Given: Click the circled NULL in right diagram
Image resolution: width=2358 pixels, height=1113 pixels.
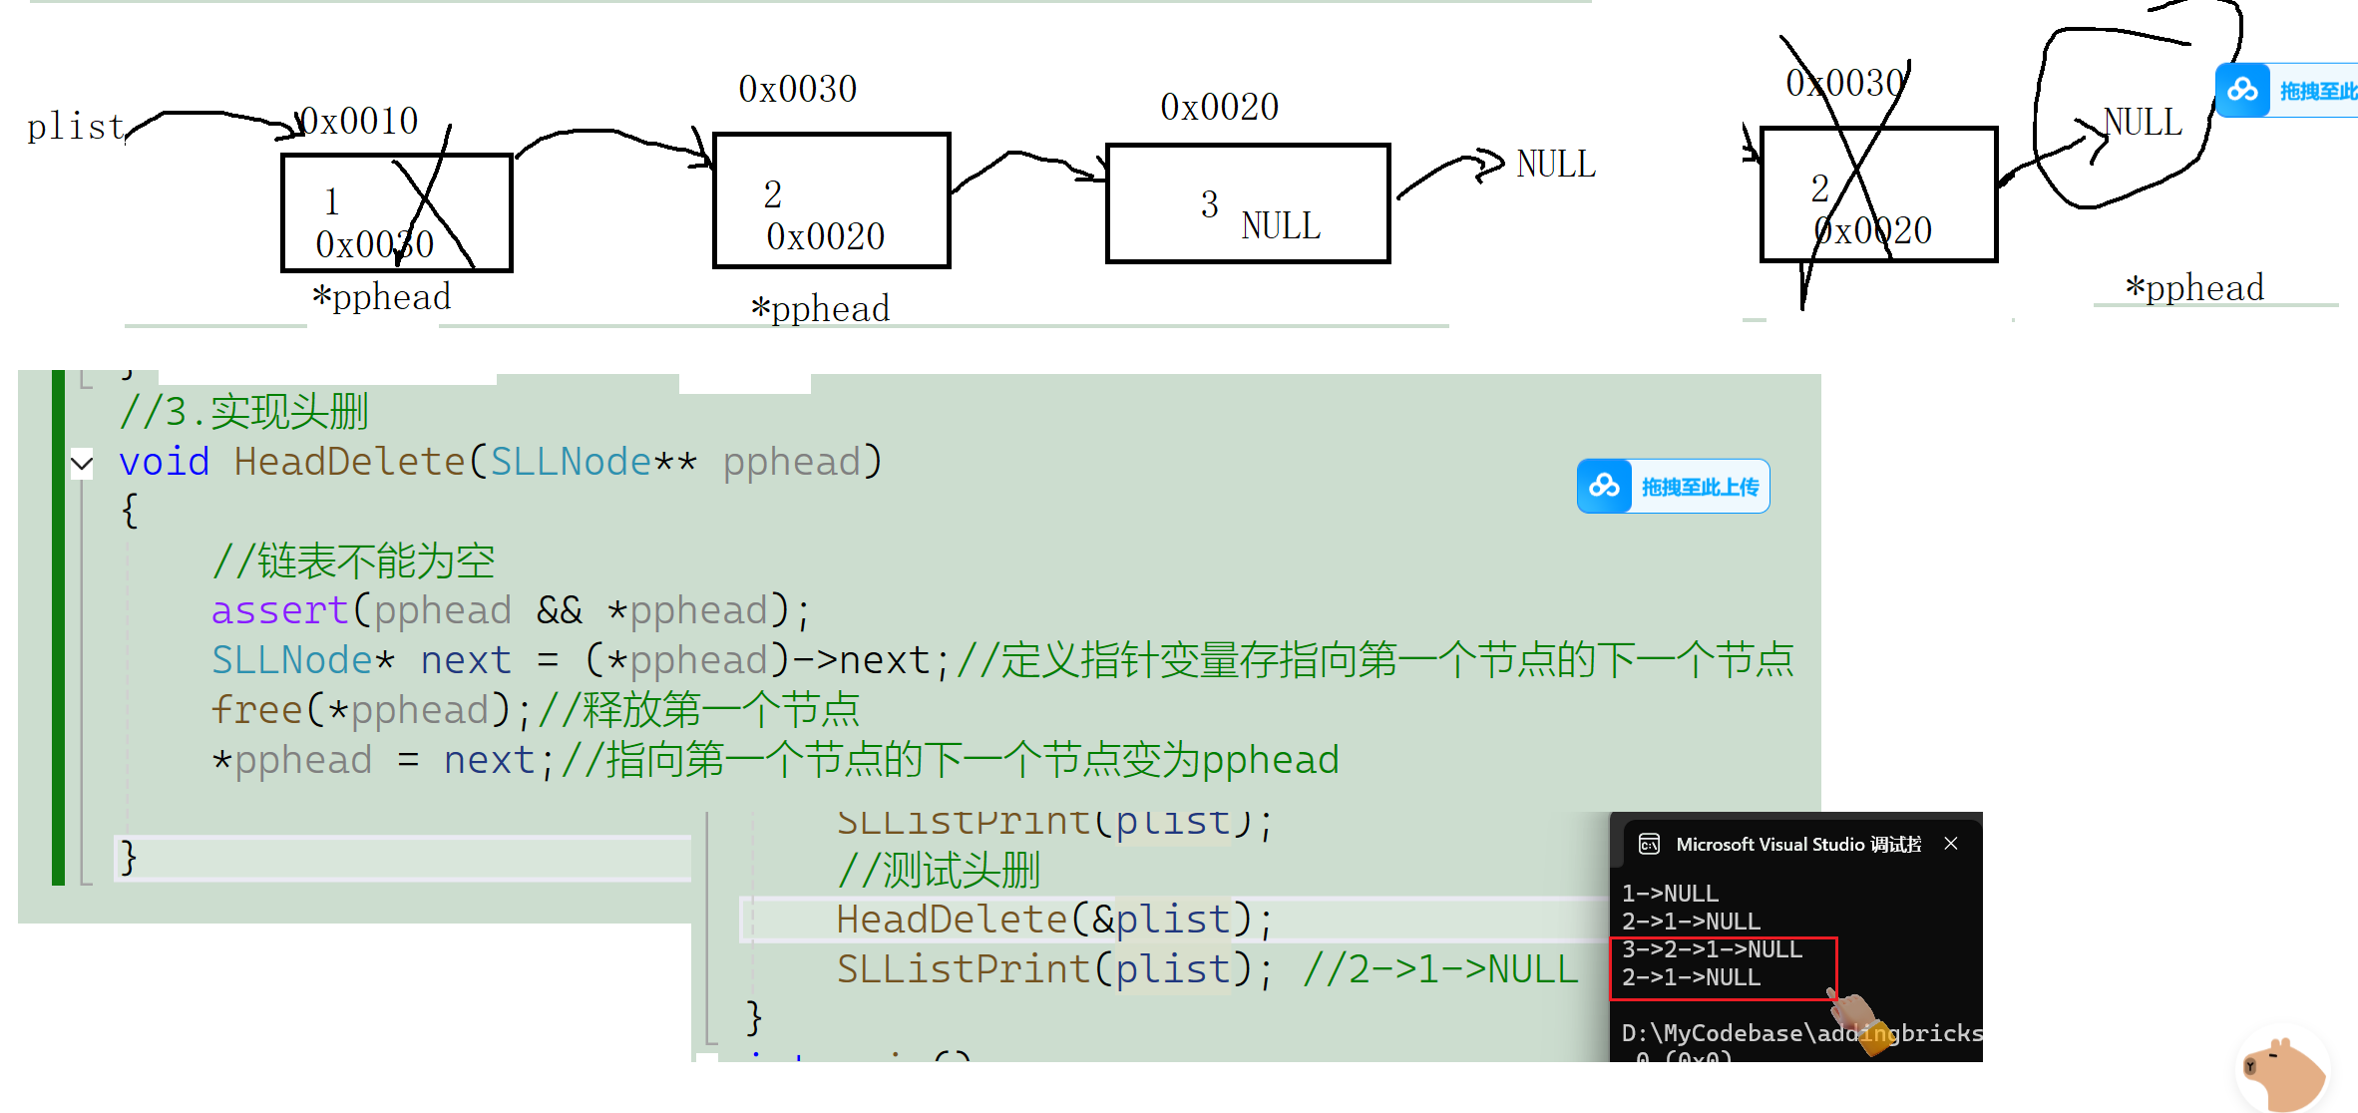Looking at the screenshot, I should coord(2143,123).
